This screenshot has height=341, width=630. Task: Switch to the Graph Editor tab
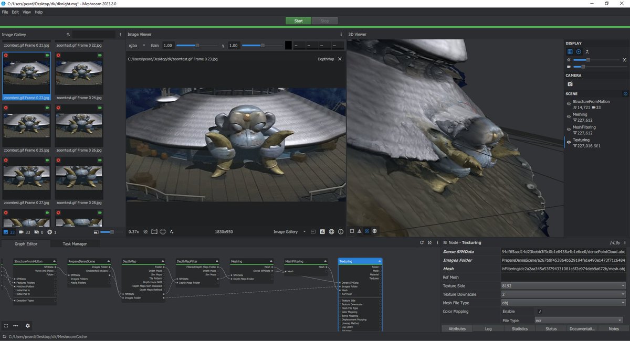(x=26, y=244)
